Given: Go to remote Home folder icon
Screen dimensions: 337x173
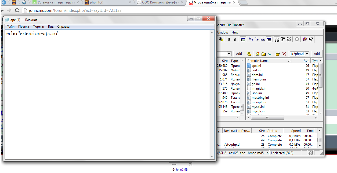Looking at the screenshot, I should pyautogui.click(x=257, y=54).
